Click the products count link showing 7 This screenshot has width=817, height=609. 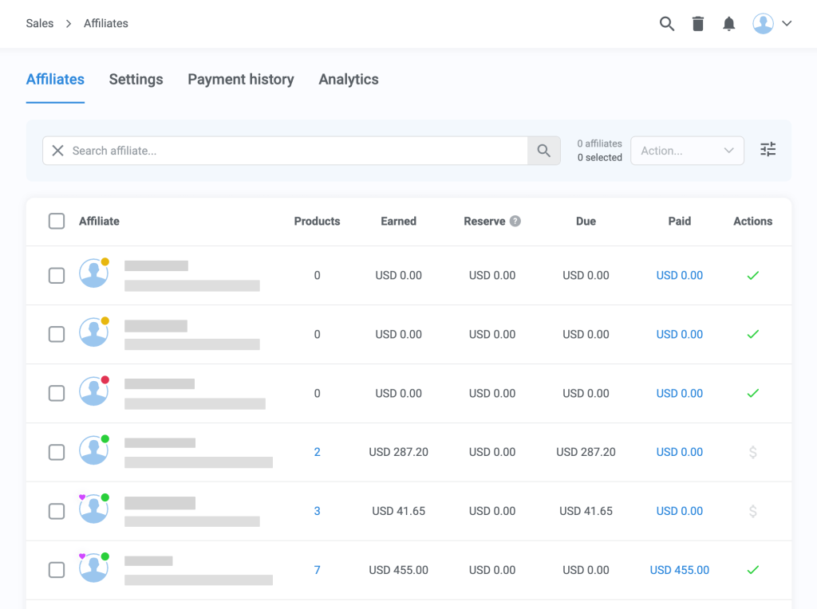317,570
